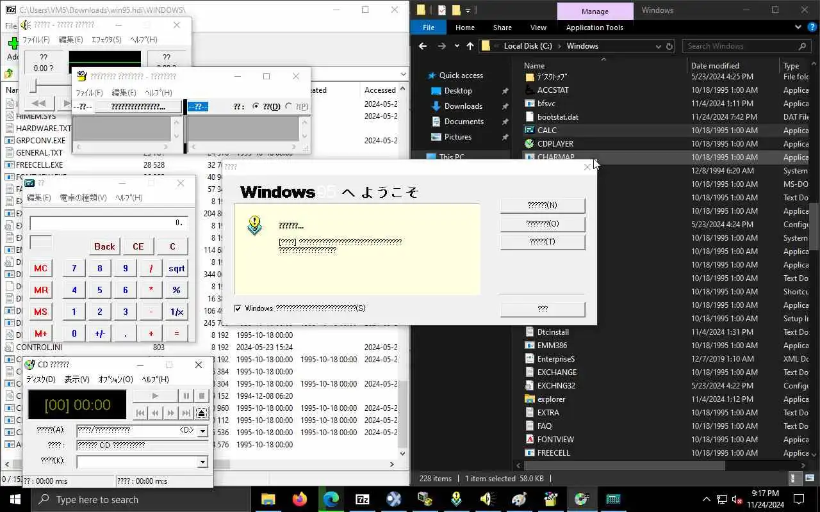The height and width of the screenshot is (512, 820).
Task: Click the CD Player stop button
Action: 201,396
